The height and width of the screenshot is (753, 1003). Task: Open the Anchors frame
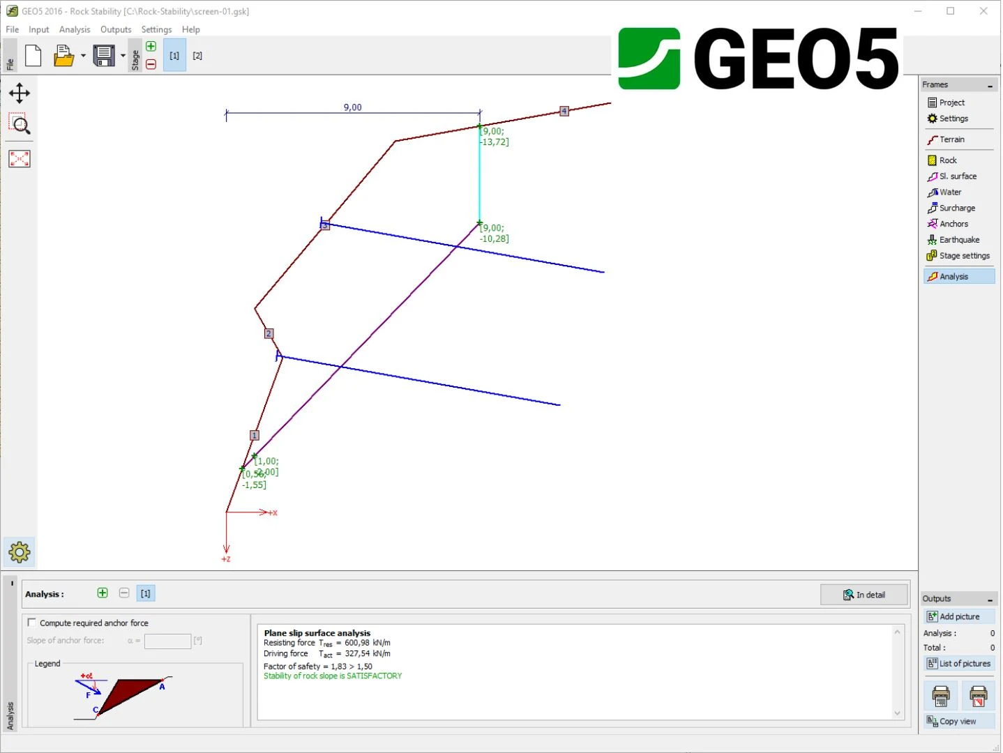tap(953, 224)
